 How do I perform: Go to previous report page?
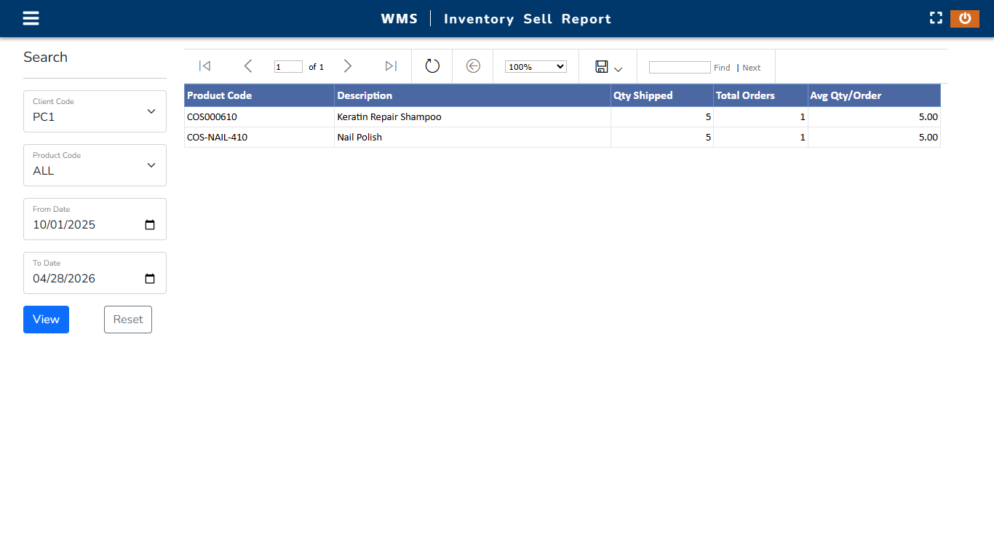click(247, 66)
